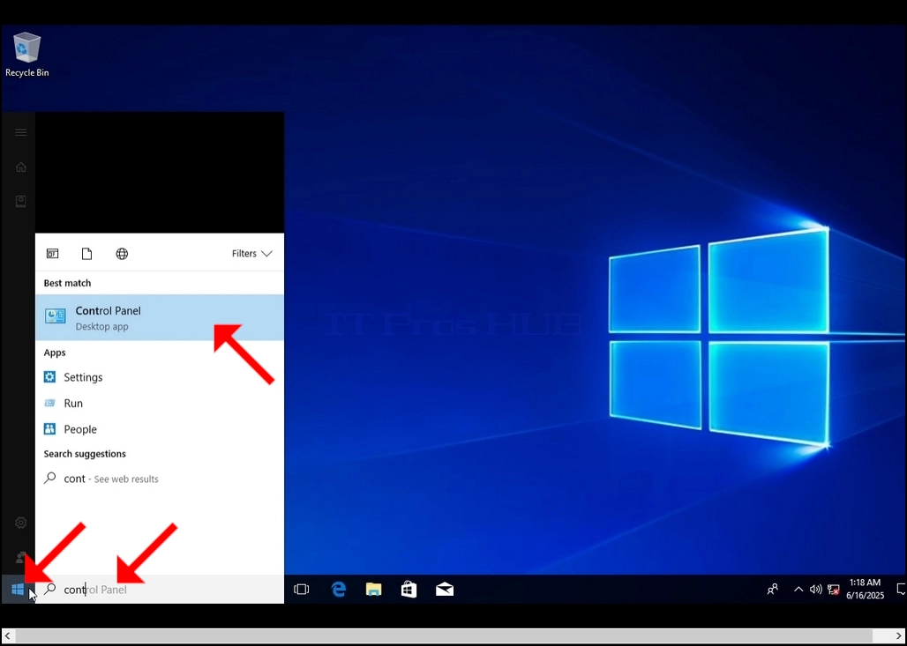Open the network status tray icon
The width and height of the screenshot is (907, 646).
click(834, 590)
